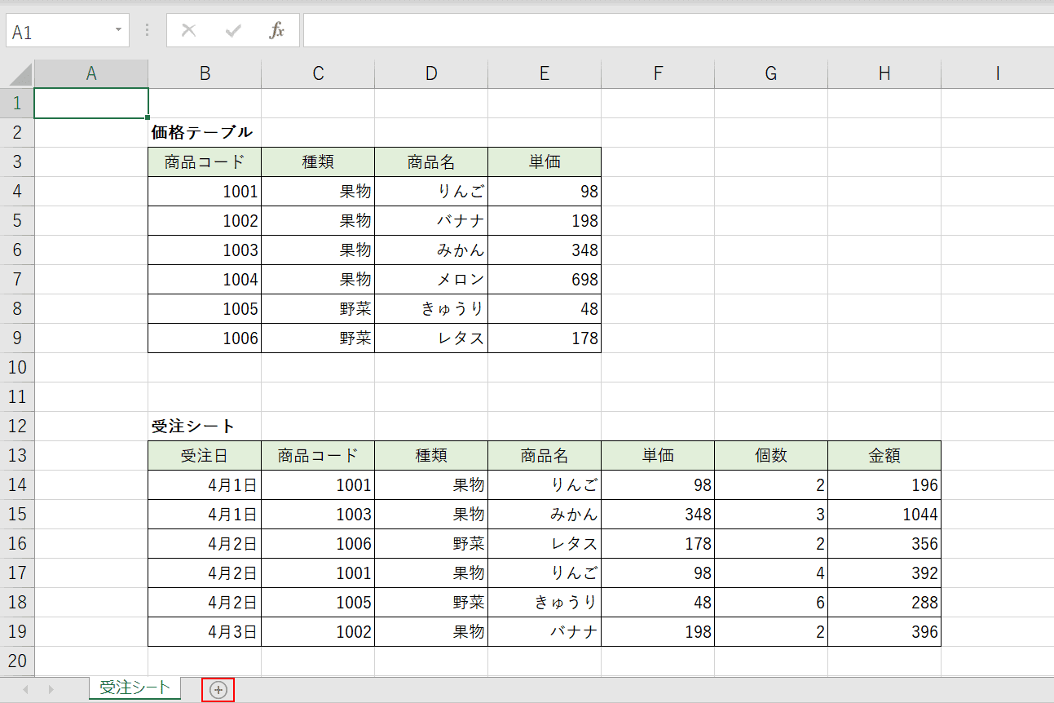Select row 13 header
This screenshot has width=1054, height=703.
point(17,456)
